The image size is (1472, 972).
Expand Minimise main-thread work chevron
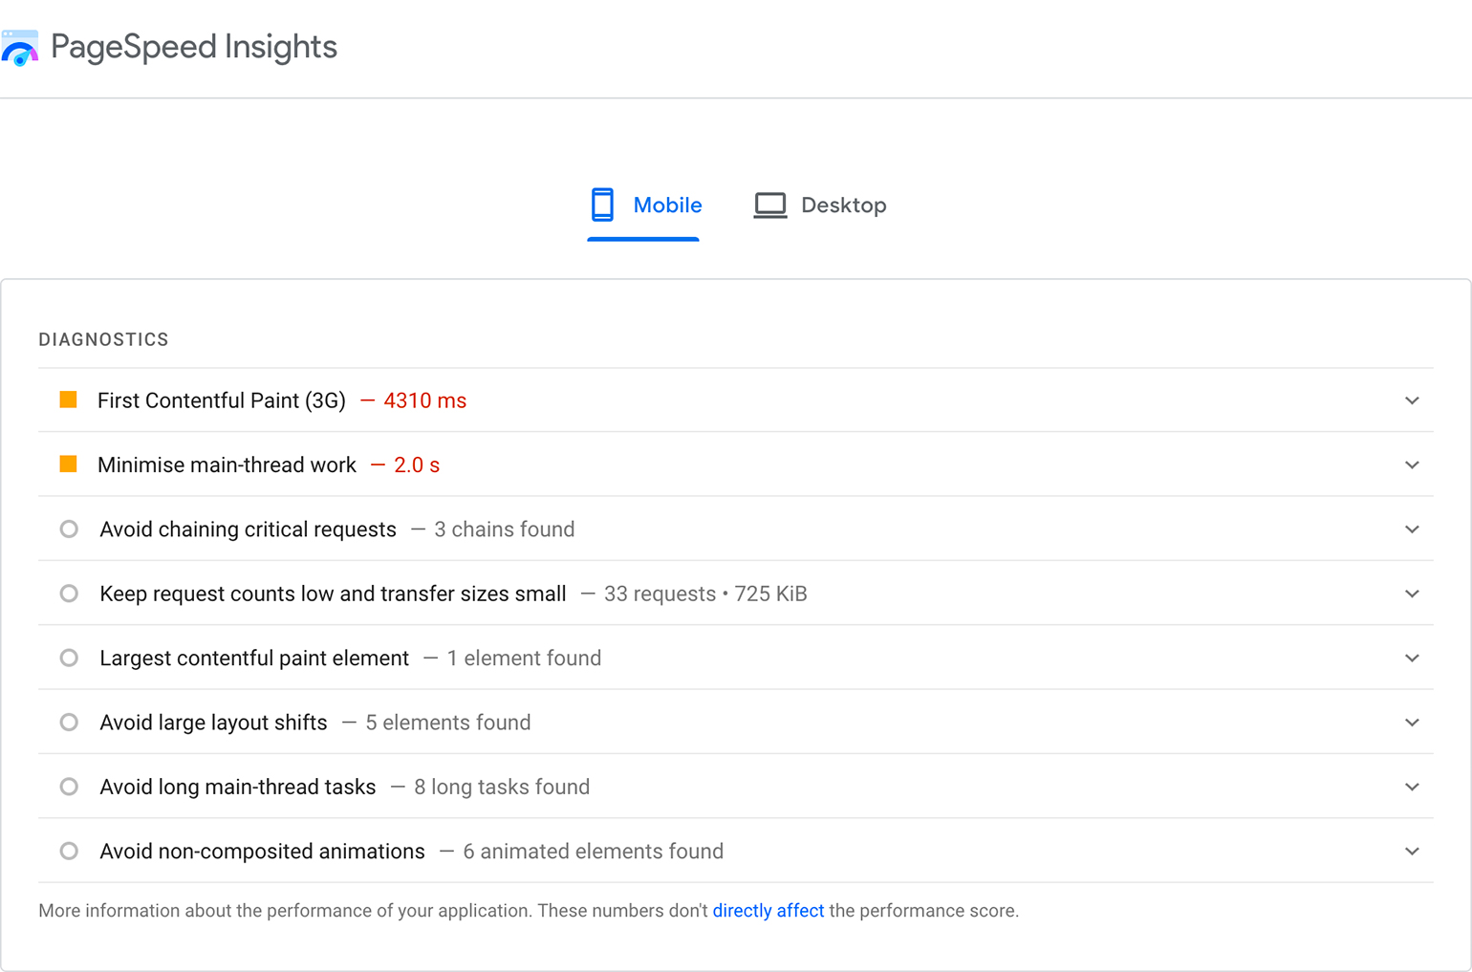(1412, 464)
